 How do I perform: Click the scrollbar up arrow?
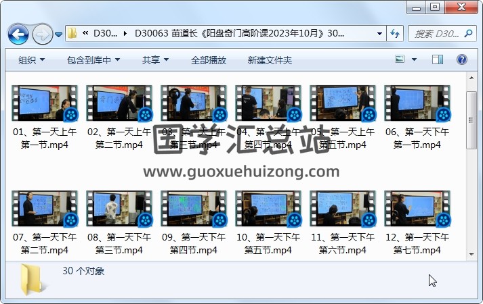471,78
